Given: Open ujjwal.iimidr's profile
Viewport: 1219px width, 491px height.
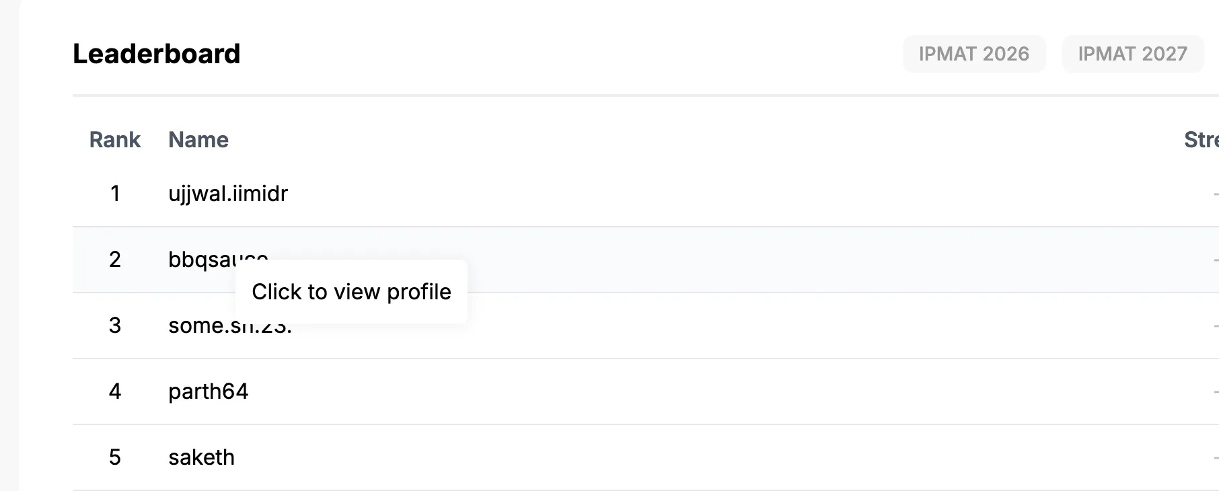Looking at the screenshot, I should point(228,194).
